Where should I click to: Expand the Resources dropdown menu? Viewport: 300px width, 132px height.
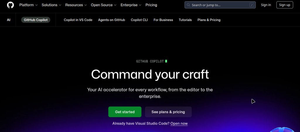coord(76,5)
